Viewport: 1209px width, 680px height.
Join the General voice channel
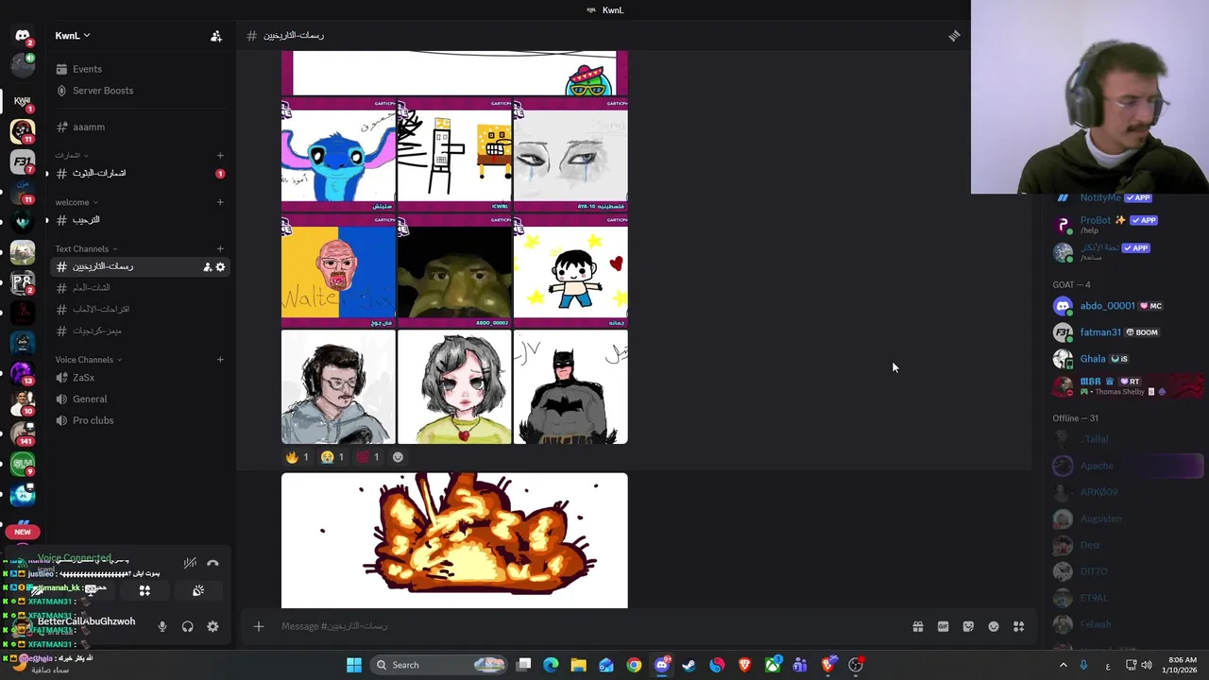[x=90, y=399]
